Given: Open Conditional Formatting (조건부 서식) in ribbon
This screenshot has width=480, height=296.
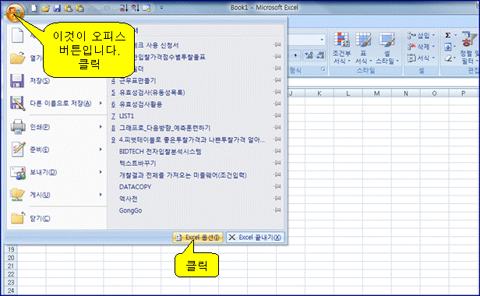Looking at the screenshot, I should pos(341,48).
